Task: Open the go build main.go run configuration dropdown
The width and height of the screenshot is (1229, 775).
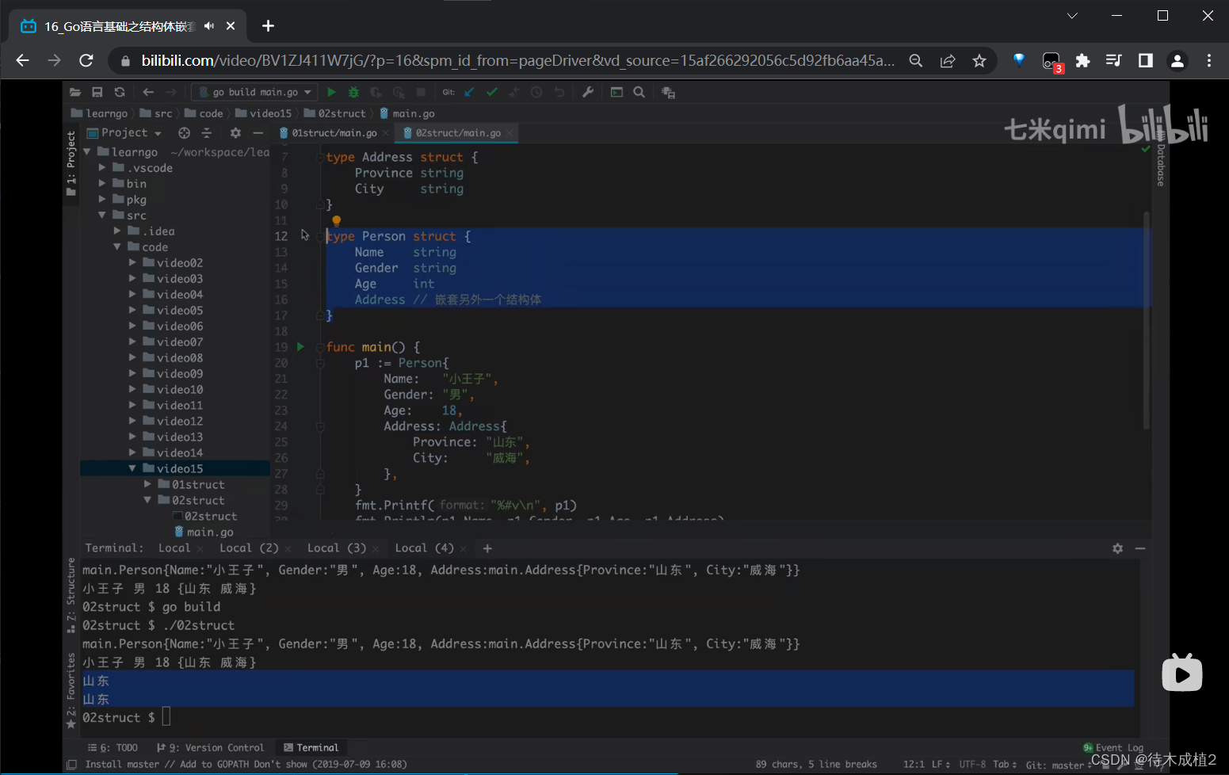Action: (x=255, y=93)
